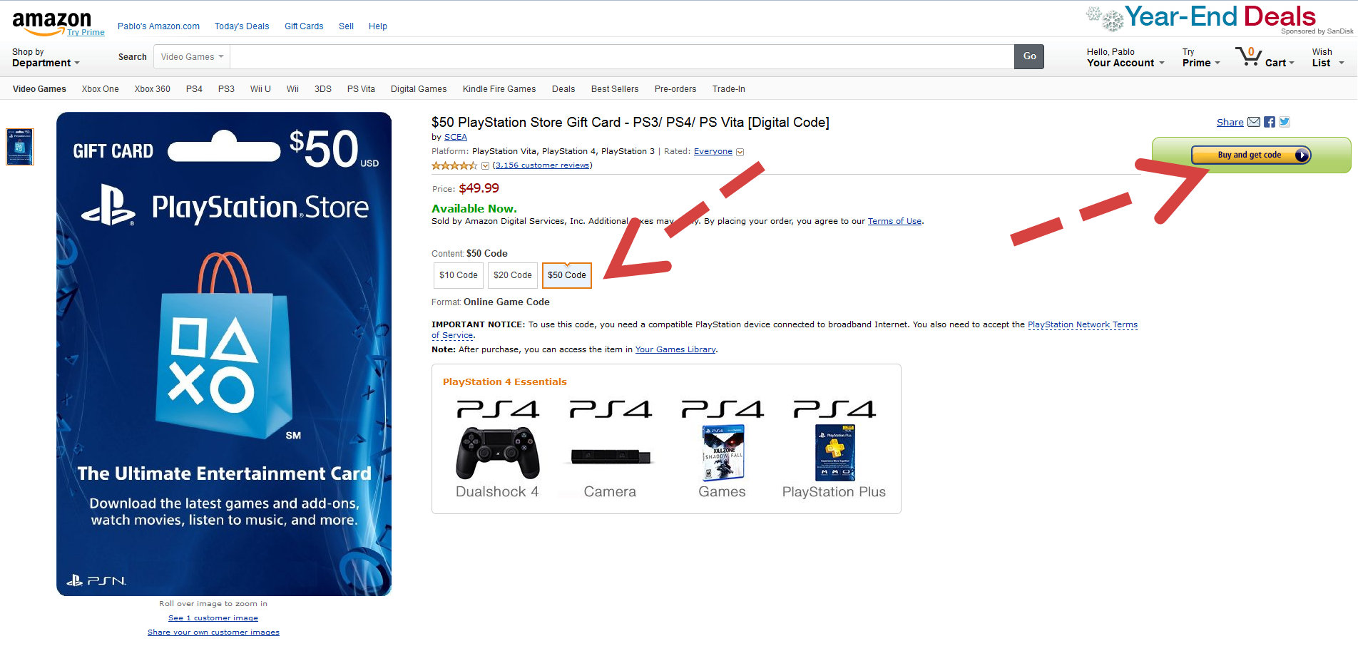Open Pre-orders tab
Viewport: 1358px width, 656px height.
[x=675, y=89]
